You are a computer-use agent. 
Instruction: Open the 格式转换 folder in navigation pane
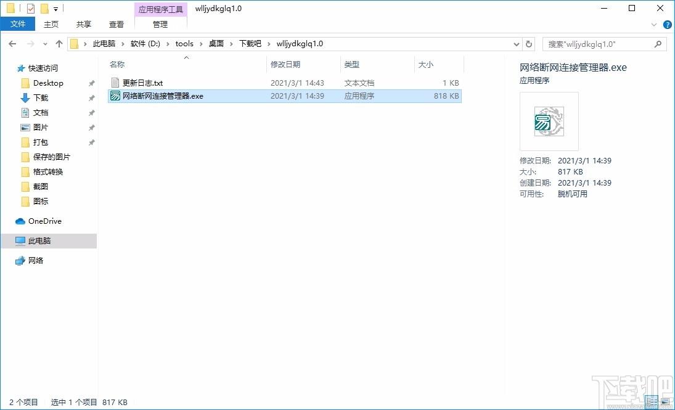pos(48,171)
